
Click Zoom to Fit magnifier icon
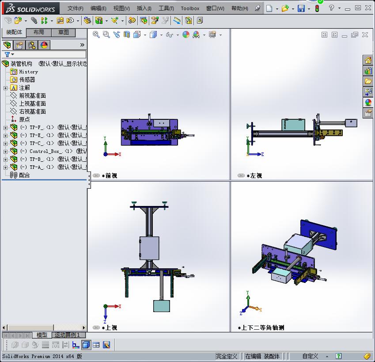pyautogui.click(x=96, y=34)
